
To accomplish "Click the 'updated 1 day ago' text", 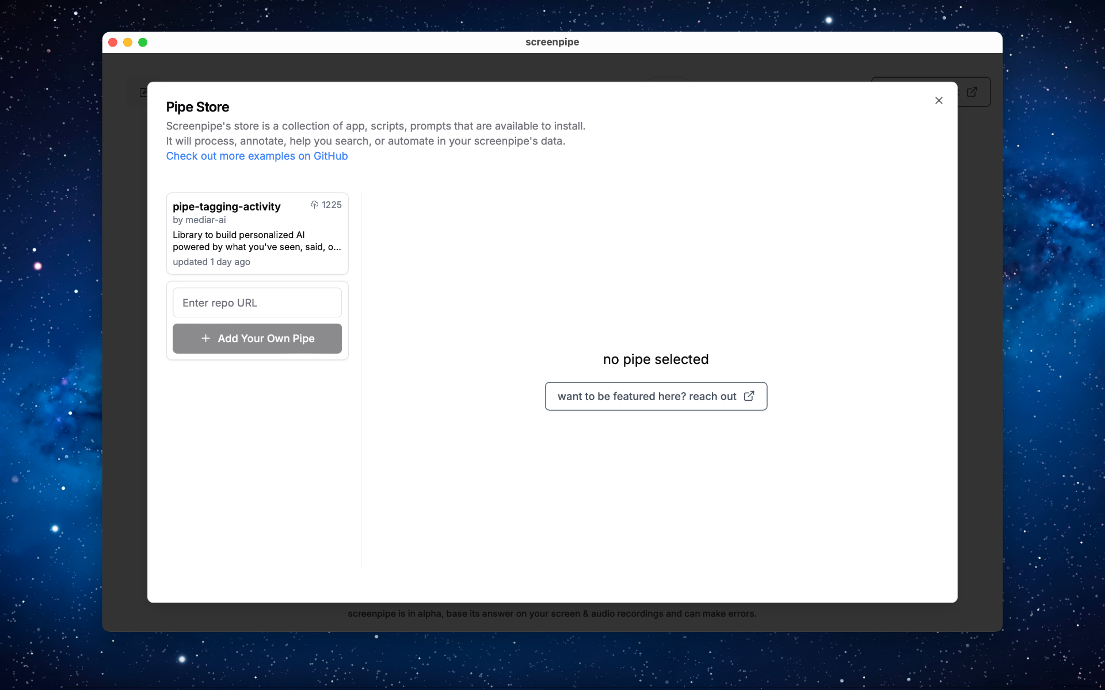I will coord(211,262).
